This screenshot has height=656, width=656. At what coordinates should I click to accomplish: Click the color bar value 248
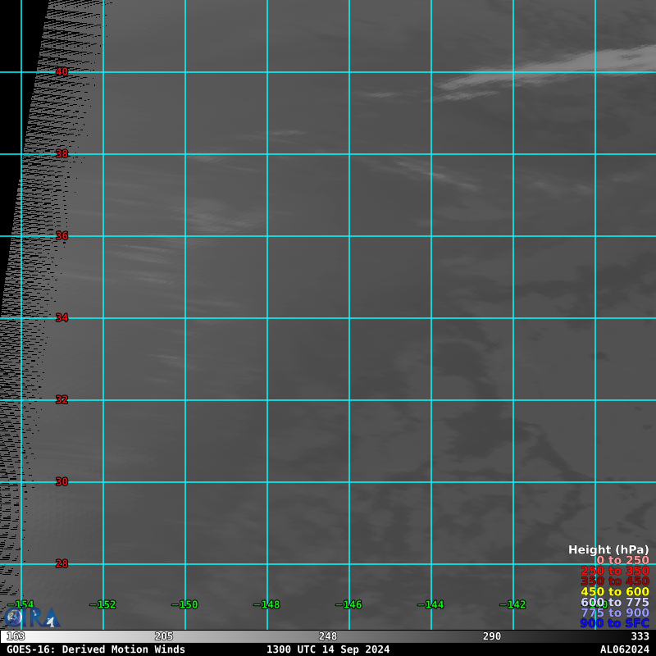click(328, 636)
